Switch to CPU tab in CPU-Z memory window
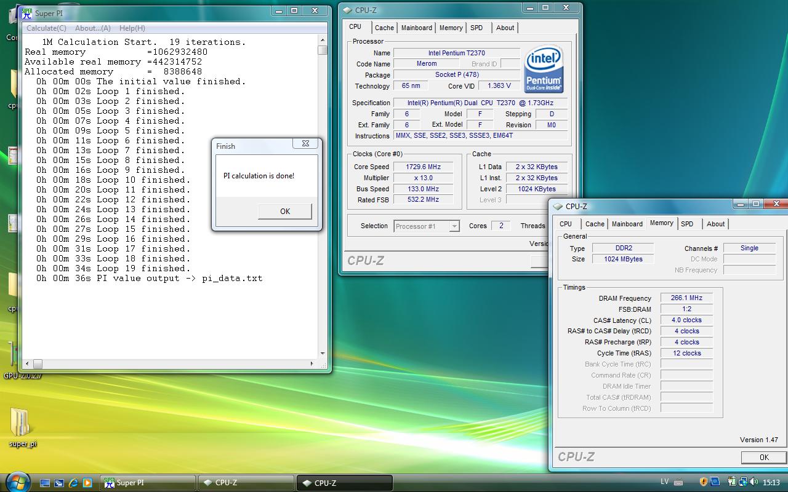 566,224
